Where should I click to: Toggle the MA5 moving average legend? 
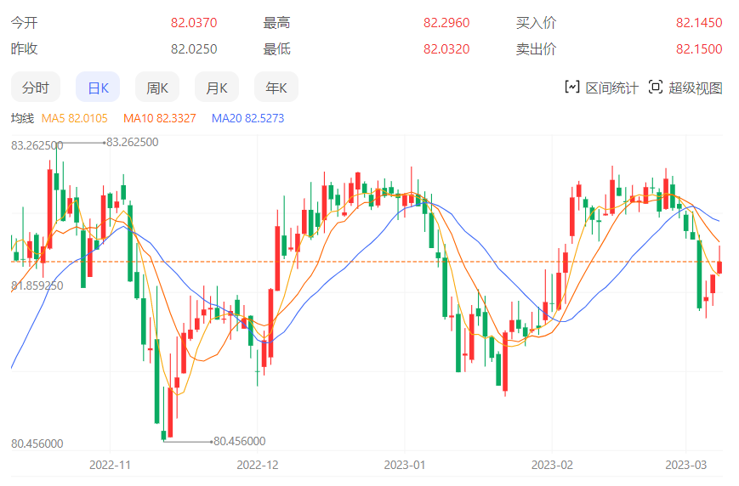[x=75, y=118]
